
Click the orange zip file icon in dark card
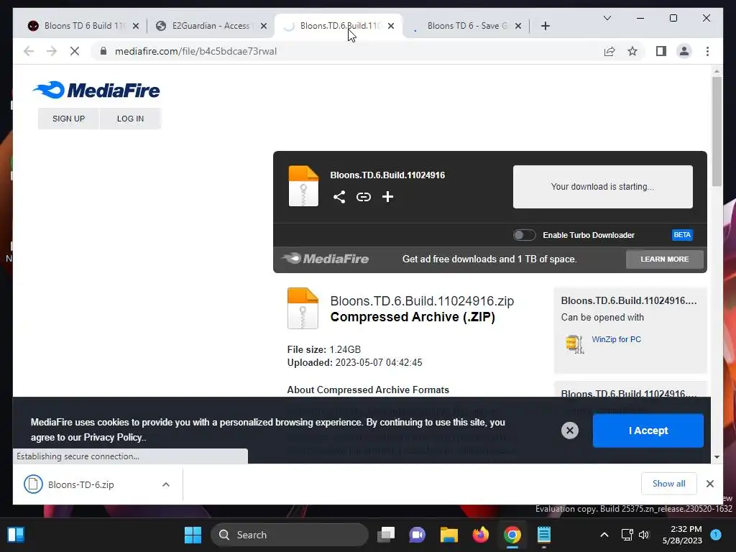pos(303,186)
